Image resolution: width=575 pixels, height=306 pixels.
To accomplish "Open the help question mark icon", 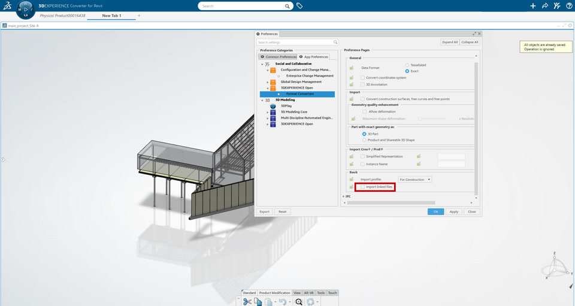I will coord(569,6).
